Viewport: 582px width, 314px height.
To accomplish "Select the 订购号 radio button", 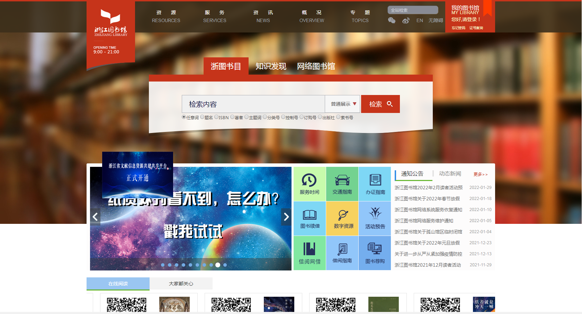I will tap(302, 117).
